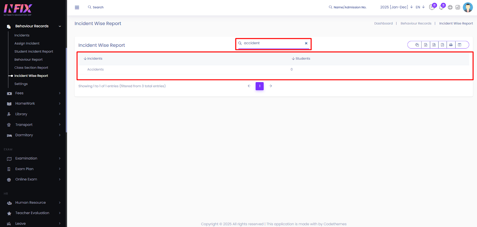The width and height of the screenshot is (477, 227).
Task: Expand Teacher Evaluation menu
Action: pyautogui.click(x=60, y=213)
